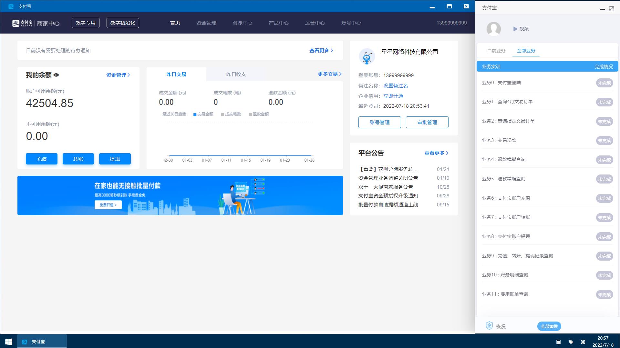
Task: Click the 概况 shield icon
Action: click(489, 326)
